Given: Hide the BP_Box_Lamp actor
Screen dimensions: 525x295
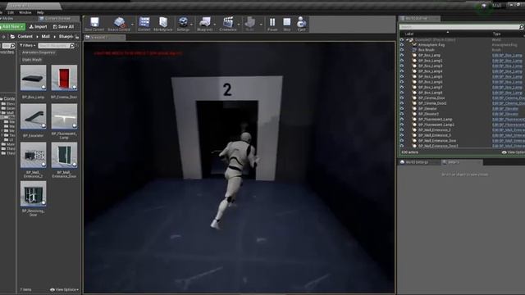Looking at the screenshot, I should (x=402, y=55).
